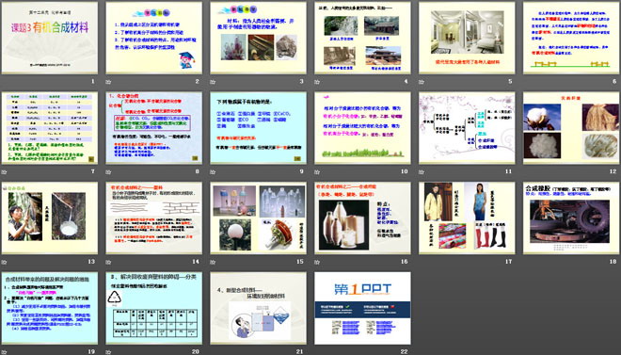This screenshot has width=621, height=355.
Task: Select slide 12 natural fibers cotton photos
Action: (571, 128)
